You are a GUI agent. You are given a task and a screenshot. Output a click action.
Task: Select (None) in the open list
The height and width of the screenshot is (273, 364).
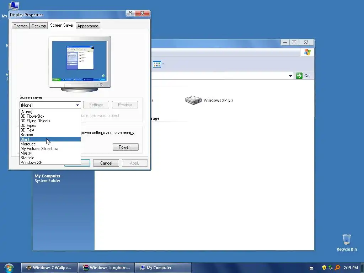coord(50,112)
